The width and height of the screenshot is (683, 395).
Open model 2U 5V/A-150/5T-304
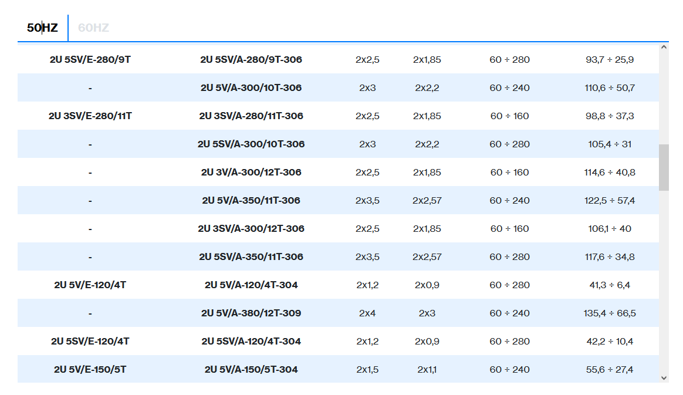(251, 370)
